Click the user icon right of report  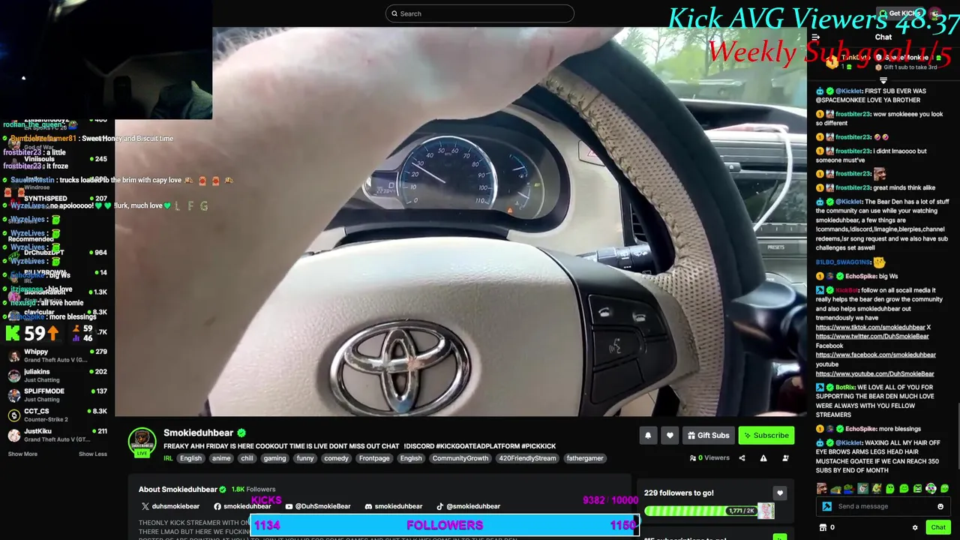pyautogui.click(x=785, y=458)
